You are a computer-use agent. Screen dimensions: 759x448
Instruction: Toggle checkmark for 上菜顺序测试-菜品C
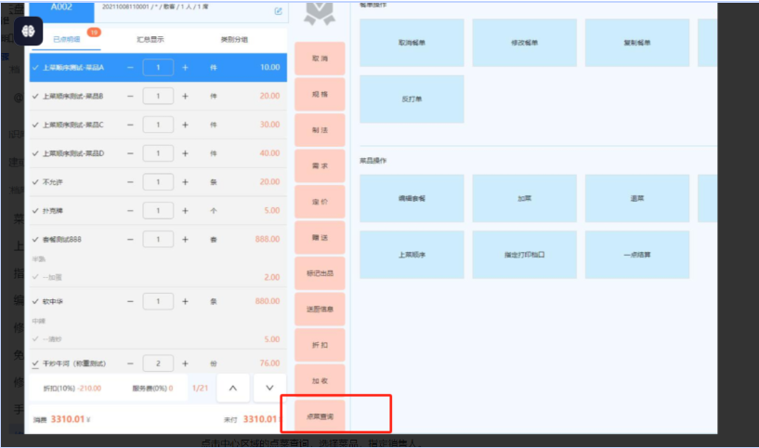(35, 125)
